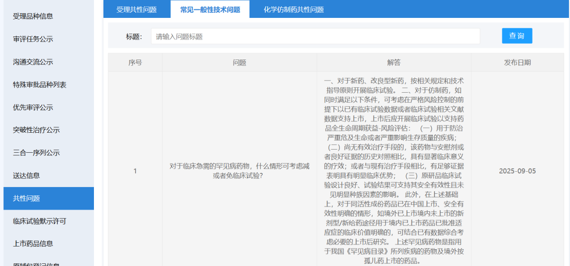The width and height of the screenshot is (570, 266).
Task: Open 受理品种信息 in the sidebar
Action: (x=33, y=16)
